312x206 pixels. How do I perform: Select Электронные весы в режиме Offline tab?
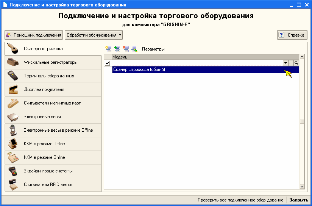click(53, 130)
